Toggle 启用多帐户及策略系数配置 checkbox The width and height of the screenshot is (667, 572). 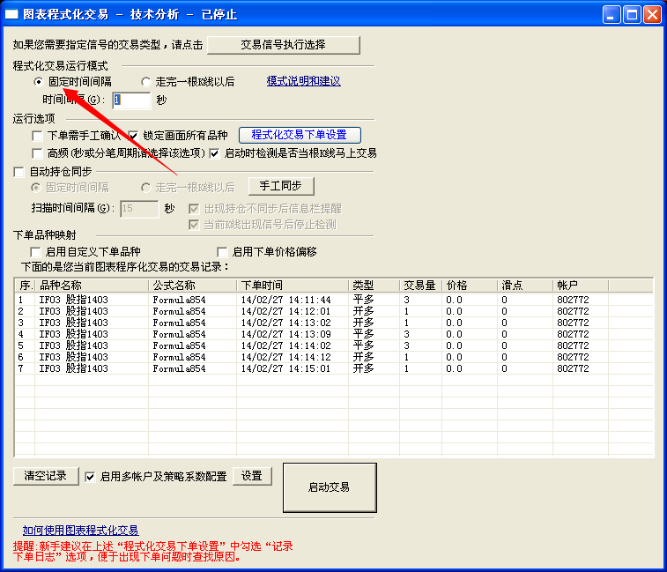point(90,477)
